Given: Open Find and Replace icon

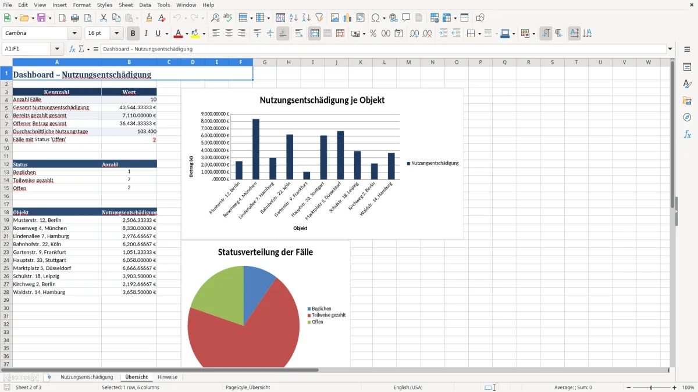Looking at the screenshot, I should tap(215, 18).
